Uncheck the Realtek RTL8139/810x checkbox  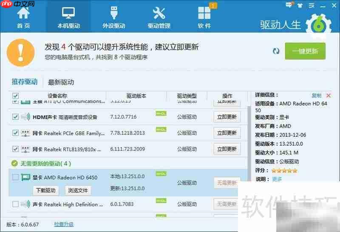[x=15, y=149]
